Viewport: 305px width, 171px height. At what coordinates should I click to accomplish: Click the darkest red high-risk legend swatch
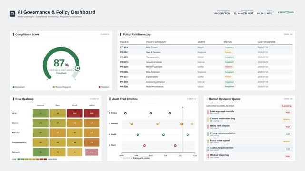45,159
